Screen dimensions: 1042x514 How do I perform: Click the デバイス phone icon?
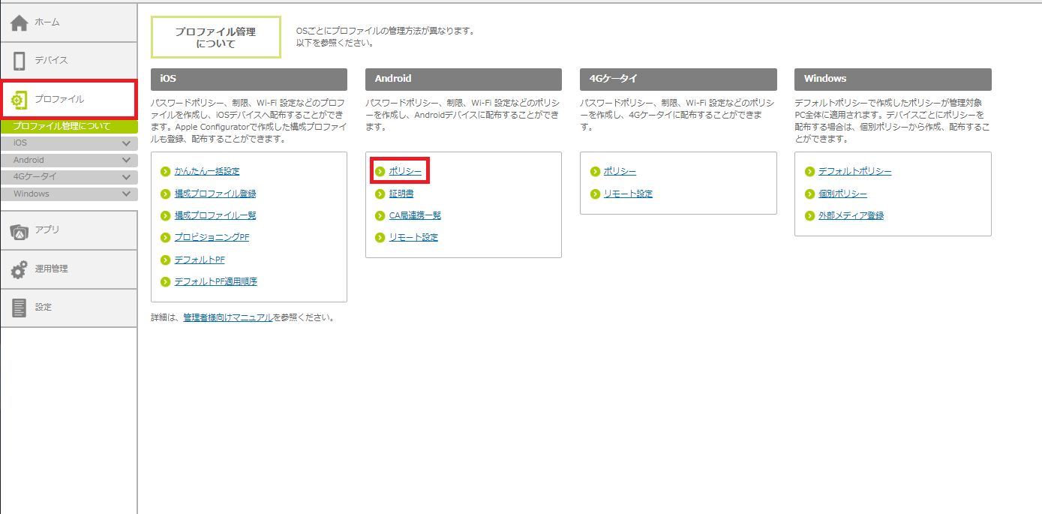click(20, 61)
